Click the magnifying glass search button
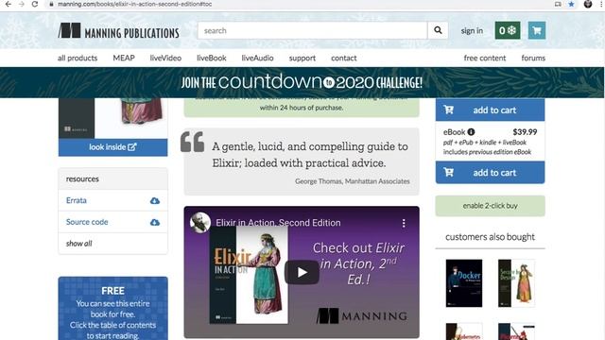This screenshot has width=605, height=340. point(438,30)
